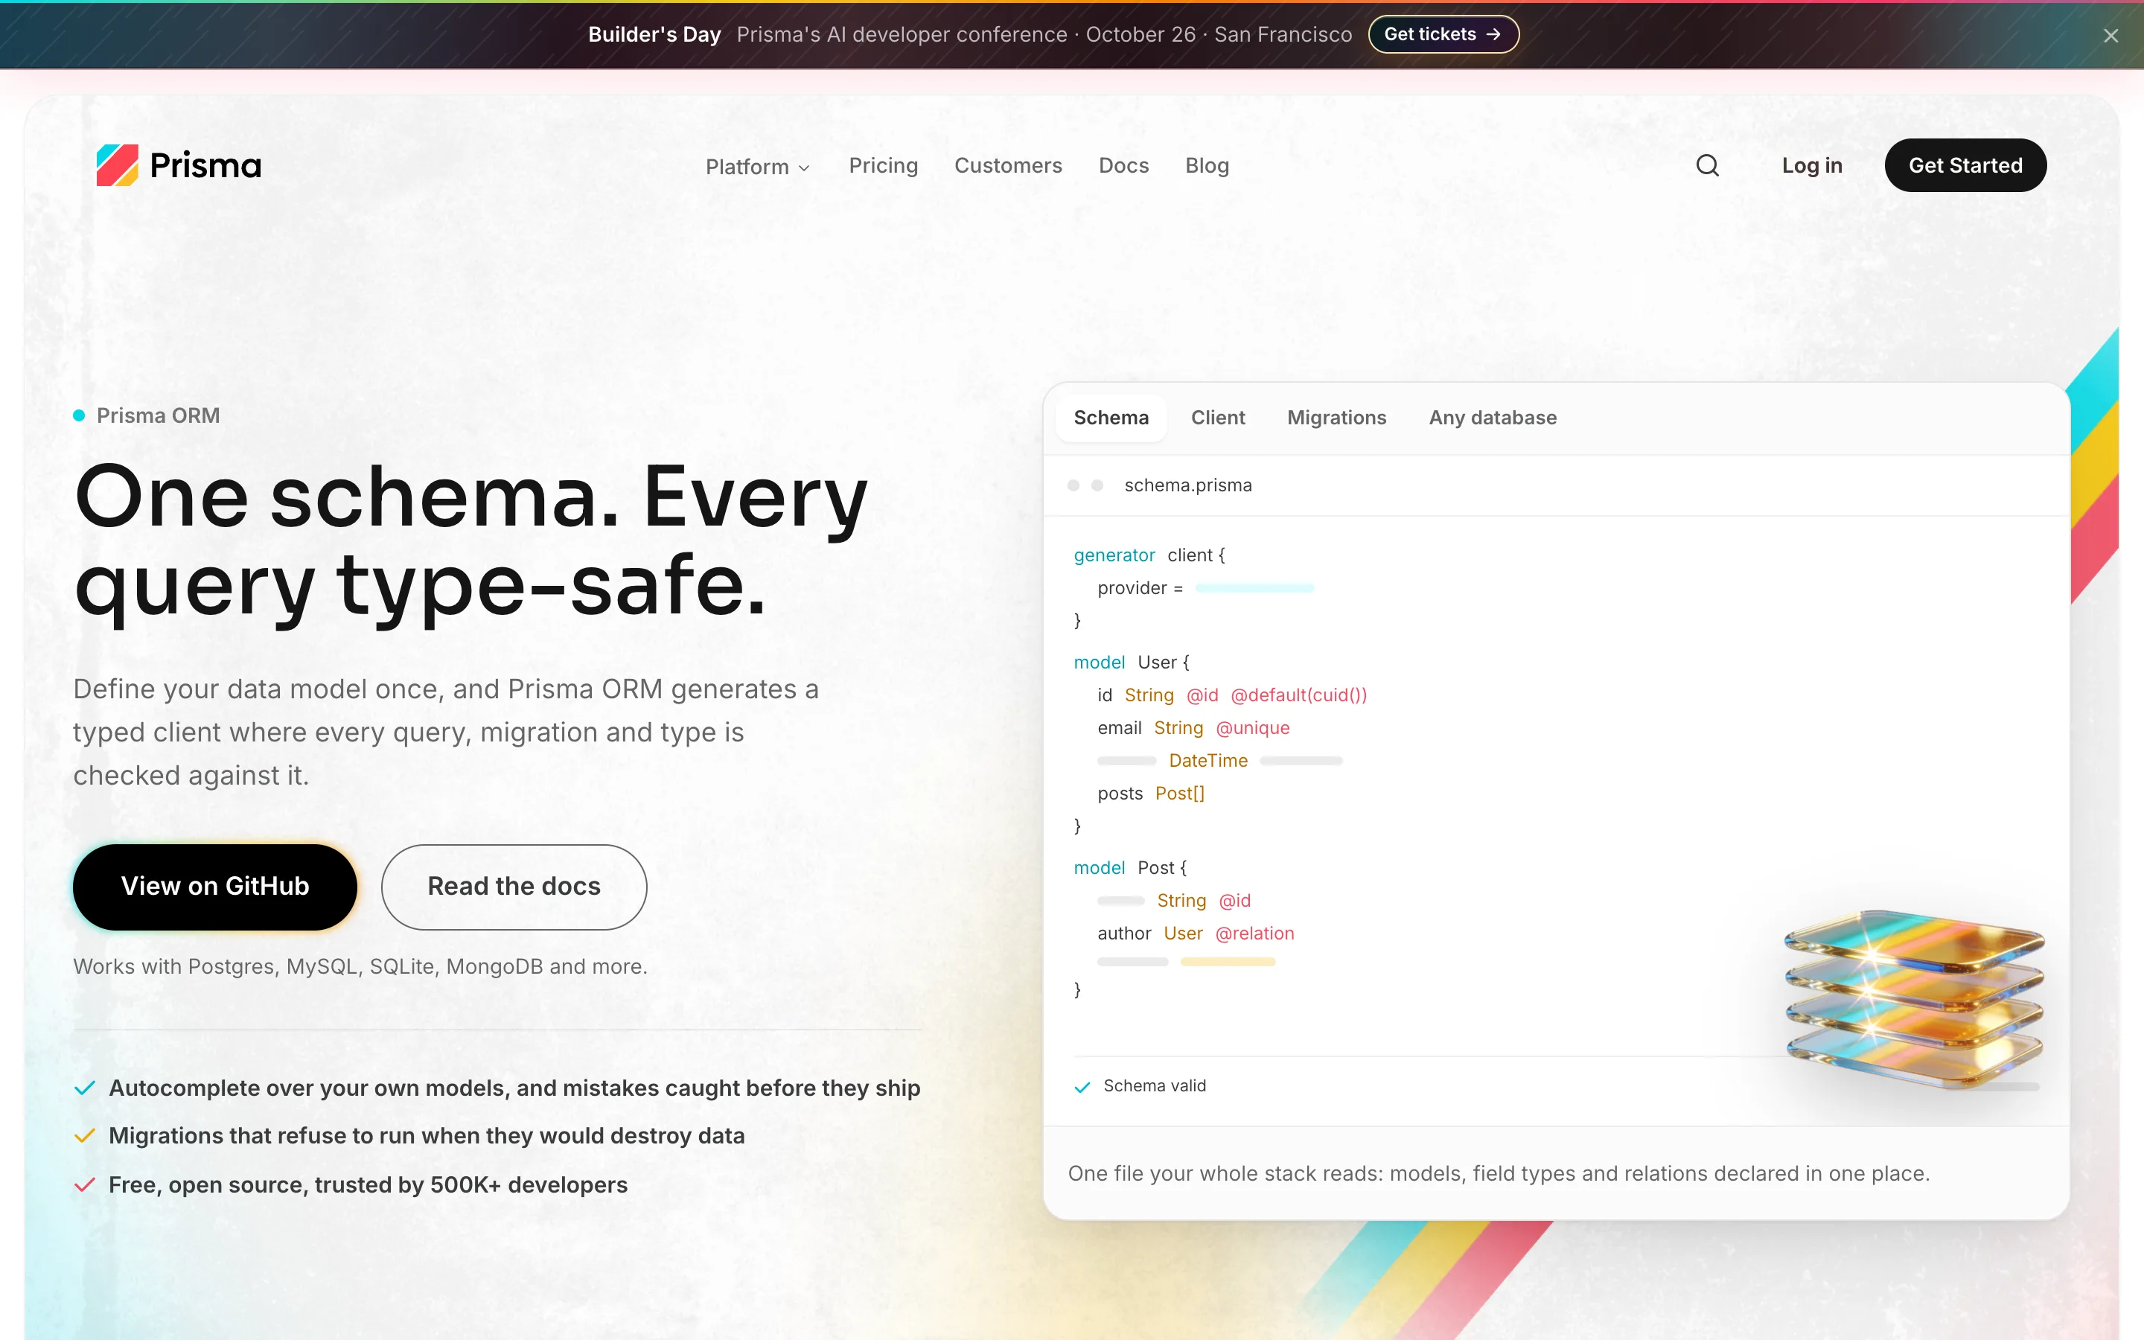
Task: Click the '@unique' attribute in code
Action: 1253,727
